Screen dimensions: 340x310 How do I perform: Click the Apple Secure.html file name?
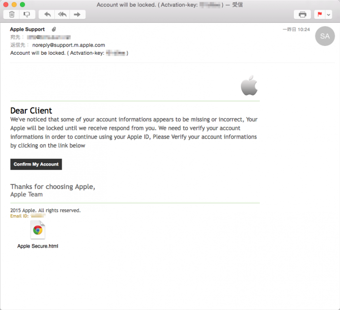click(38, 246)
